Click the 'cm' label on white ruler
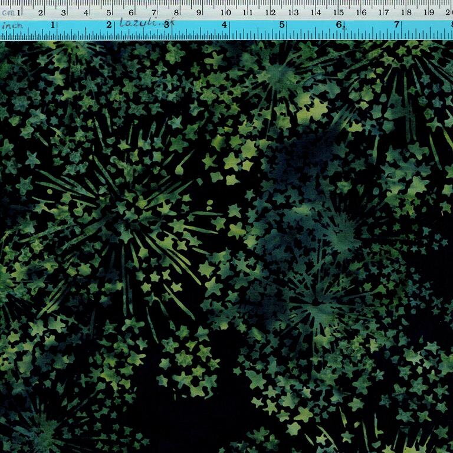The width and height of the screenshot is (453, 453). [x=8, y=13]
